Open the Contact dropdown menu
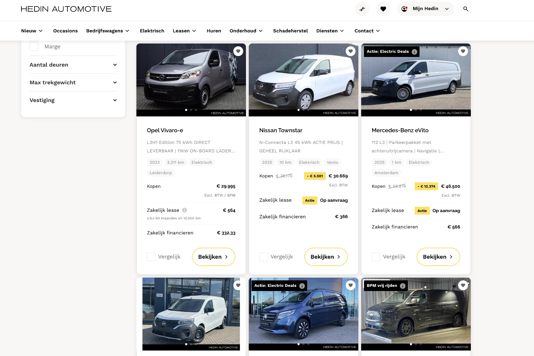The height and width of the screenshot is (356, 534). (x=367, y=31)
